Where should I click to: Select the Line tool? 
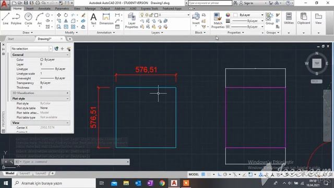coord(6,19)
